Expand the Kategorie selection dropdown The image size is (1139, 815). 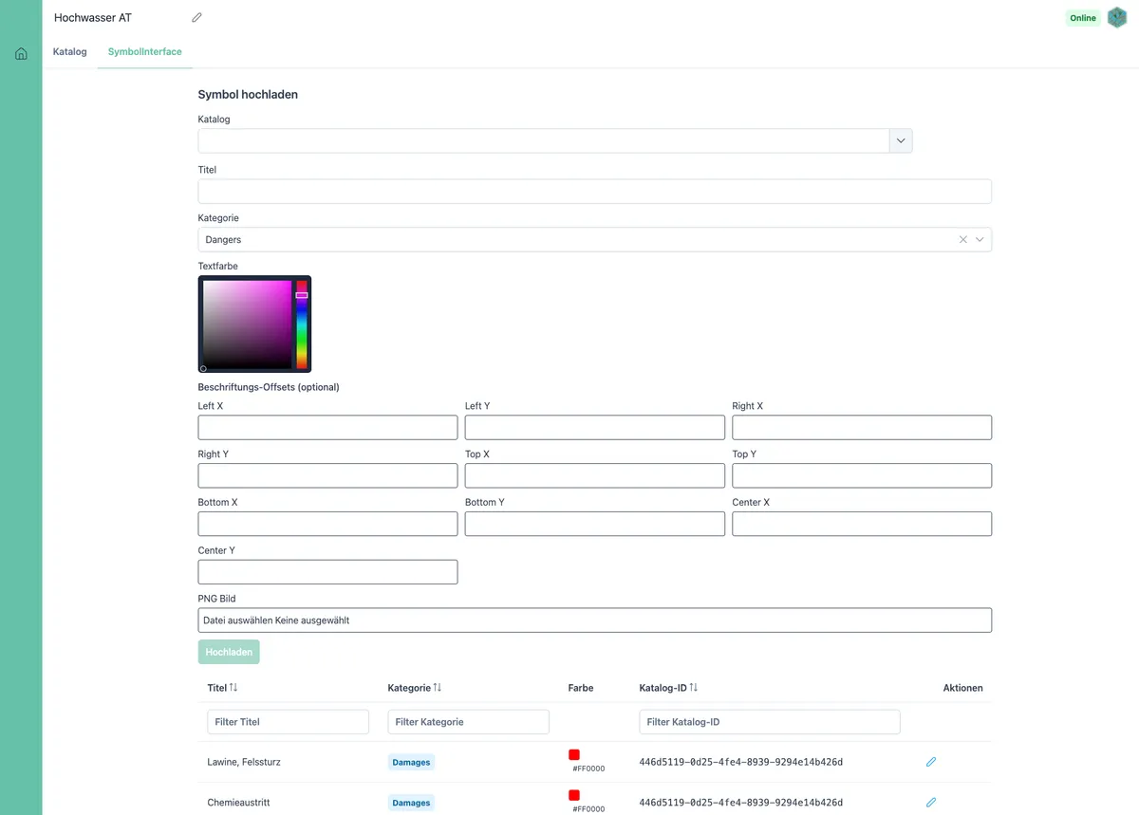(980, 239)
